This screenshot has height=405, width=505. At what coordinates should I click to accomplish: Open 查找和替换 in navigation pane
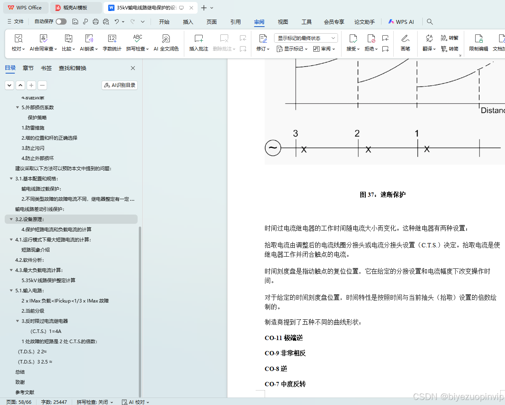73,68
